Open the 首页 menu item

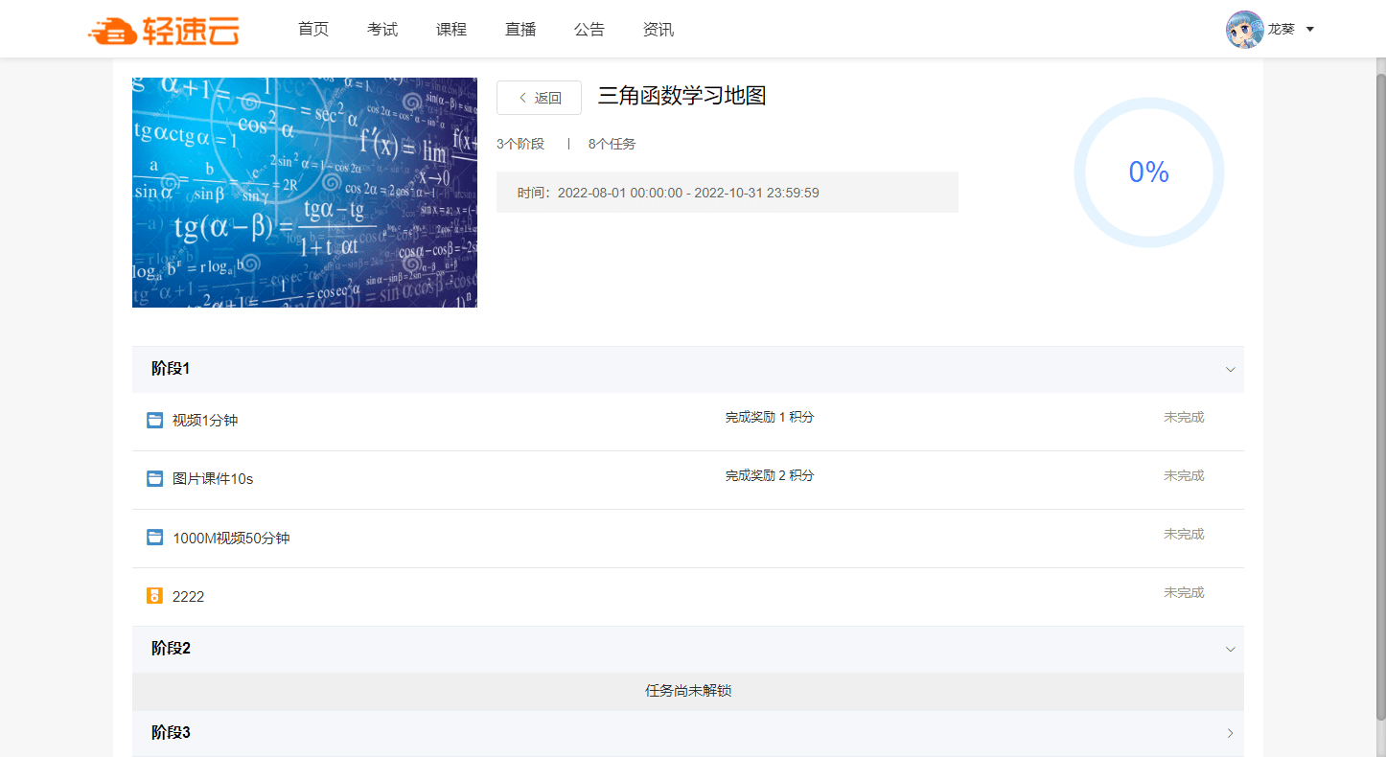pos(313,30)
